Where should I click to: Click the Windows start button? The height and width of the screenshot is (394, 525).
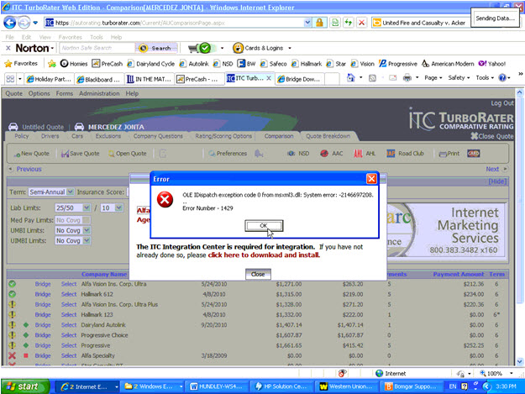pyautogui.click(x=25, y=386)
